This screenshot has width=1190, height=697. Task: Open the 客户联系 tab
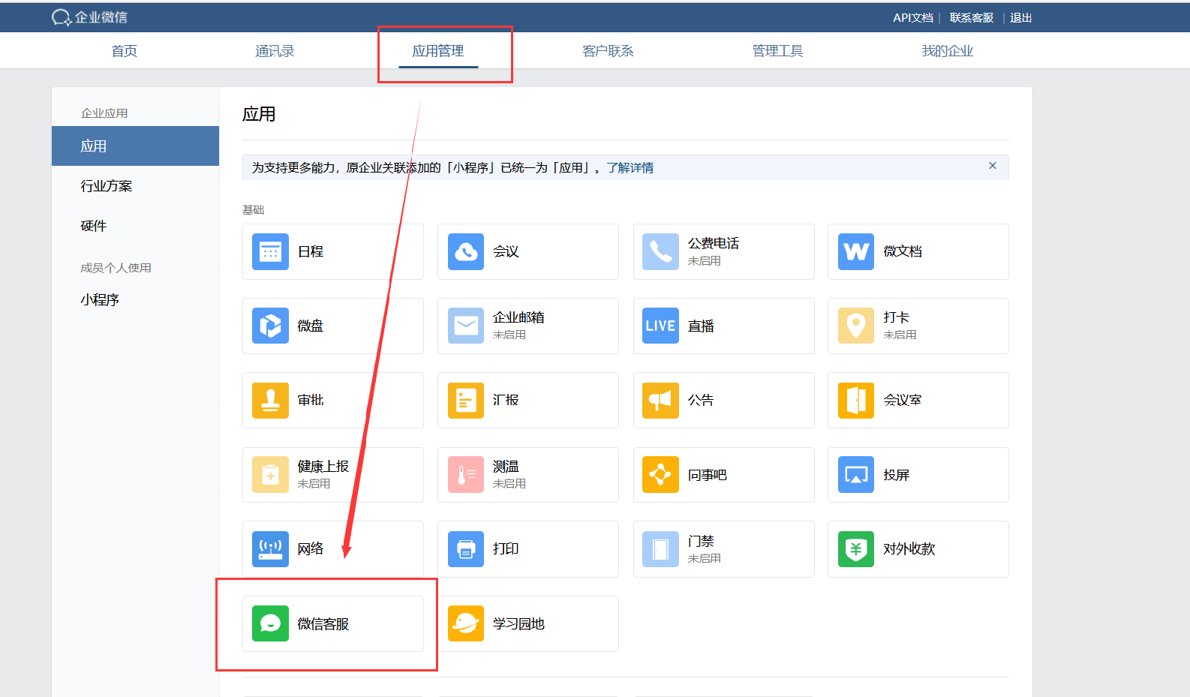pos(608,51)
